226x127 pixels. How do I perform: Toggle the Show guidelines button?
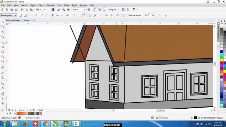(105, 10)
